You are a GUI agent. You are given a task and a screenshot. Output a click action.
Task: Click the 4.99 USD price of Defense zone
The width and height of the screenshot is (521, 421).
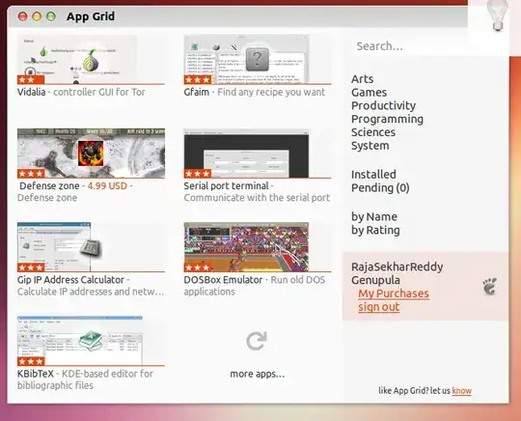(107, 185)
